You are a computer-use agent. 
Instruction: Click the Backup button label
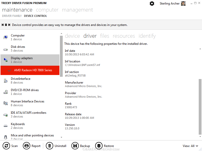[85, 146]
